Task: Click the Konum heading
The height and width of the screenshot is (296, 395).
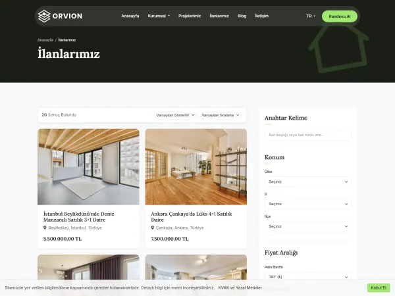Action: point(275,157)
